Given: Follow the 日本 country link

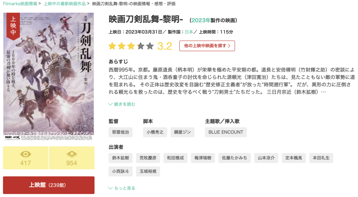Looking at the screenshot, I should tap(189, 32).
